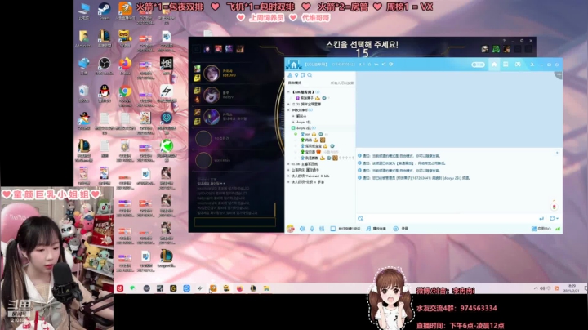Click the send arrow in the YY chat input
588x330 pixels.
[x=541, y=218]
